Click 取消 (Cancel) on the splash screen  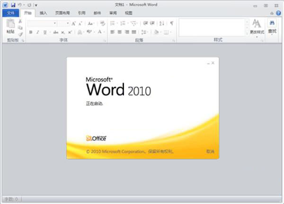210,151
